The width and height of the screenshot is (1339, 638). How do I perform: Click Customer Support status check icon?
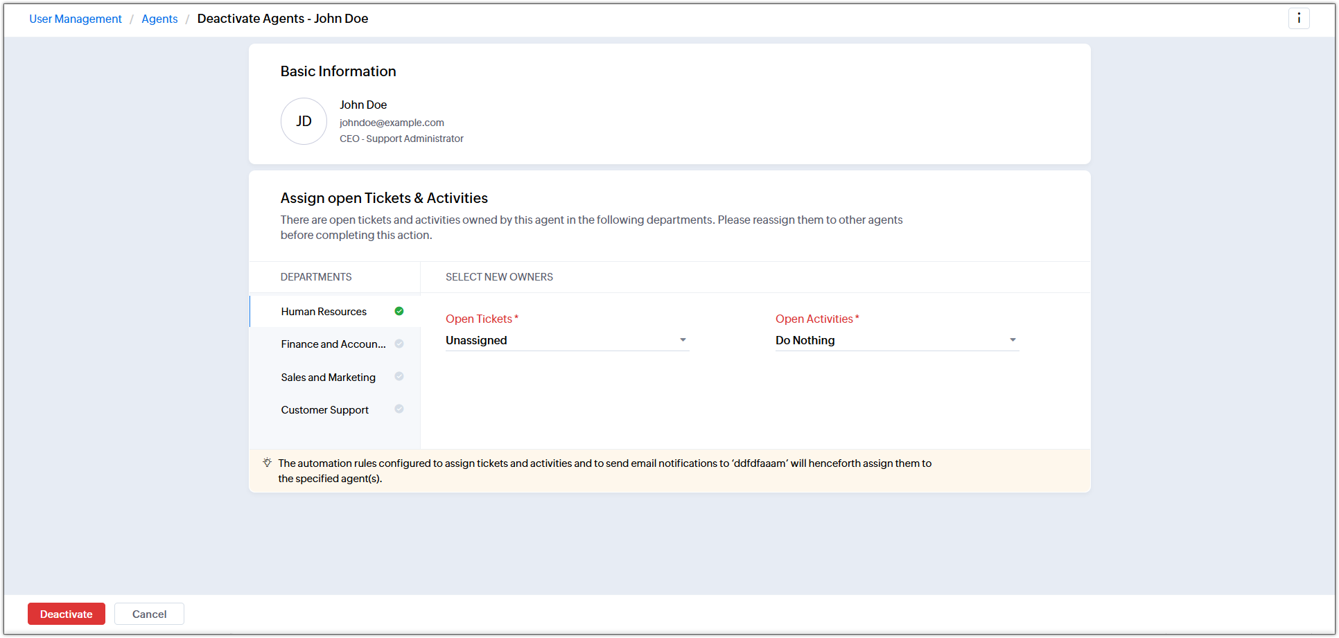tap(399, 409)
